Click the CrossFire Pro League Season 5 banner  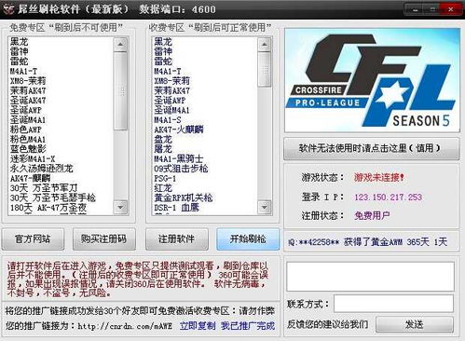click(372, 80)
